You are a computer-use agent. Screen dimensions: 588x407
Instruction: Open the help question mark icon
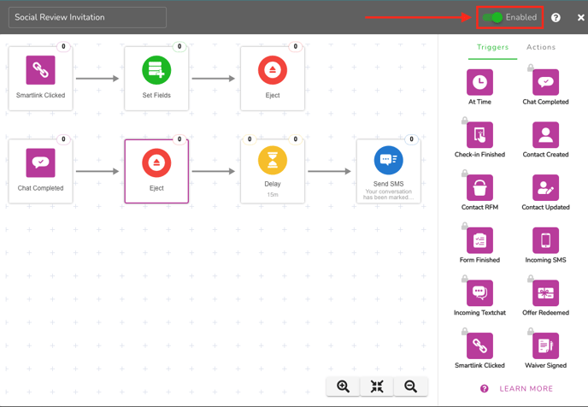pyautogui.click(x=556, y=17)
